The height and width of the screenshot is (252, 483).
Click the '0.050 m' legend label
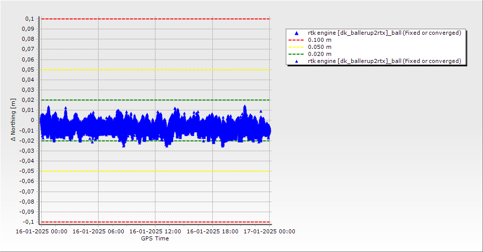[320, 47]
